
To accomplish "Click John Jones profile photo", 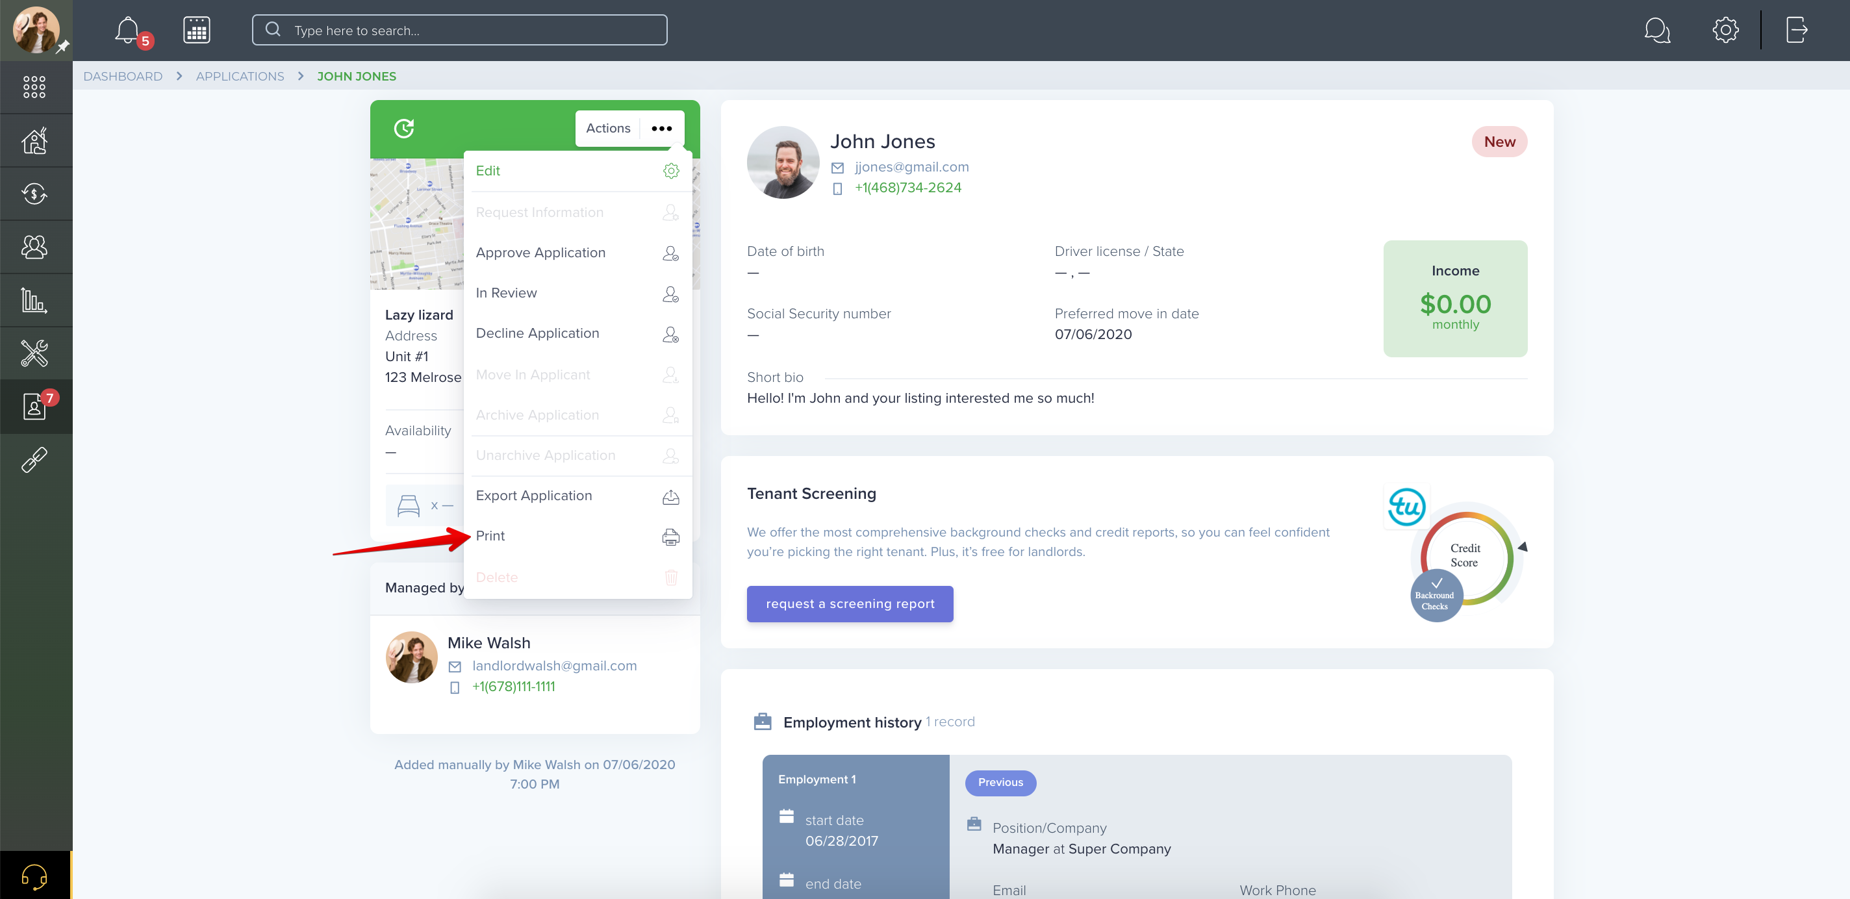I will coord(783,162).
